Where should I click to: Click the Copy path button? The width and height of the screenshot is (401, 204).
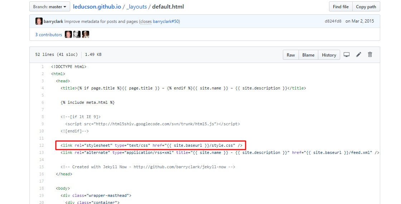click(x=366, y=7)
